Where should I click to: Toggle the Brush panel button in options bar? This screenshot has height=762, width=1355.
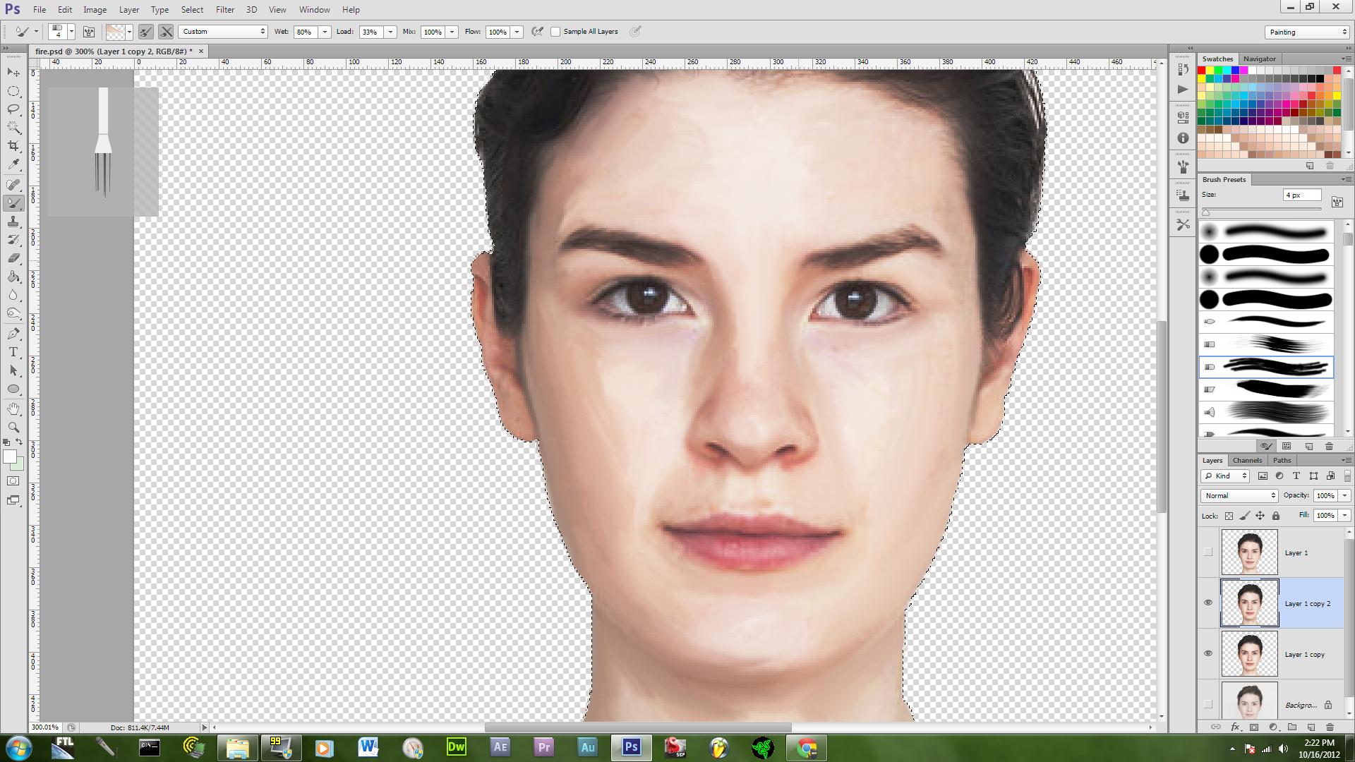click(x=89, y=32)
